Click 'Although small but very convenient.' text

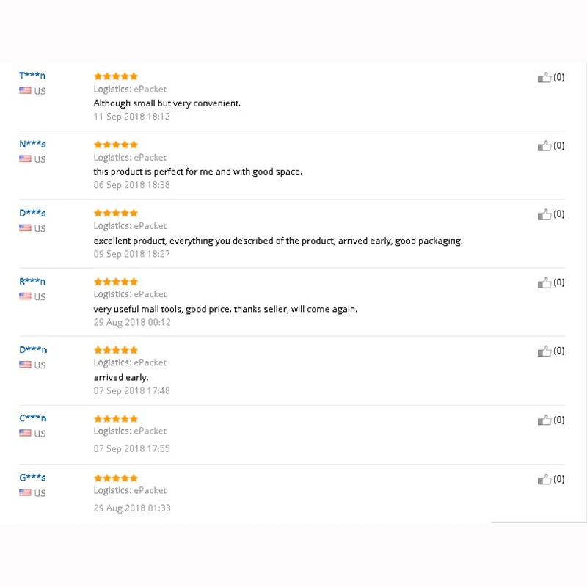(167, 103)
